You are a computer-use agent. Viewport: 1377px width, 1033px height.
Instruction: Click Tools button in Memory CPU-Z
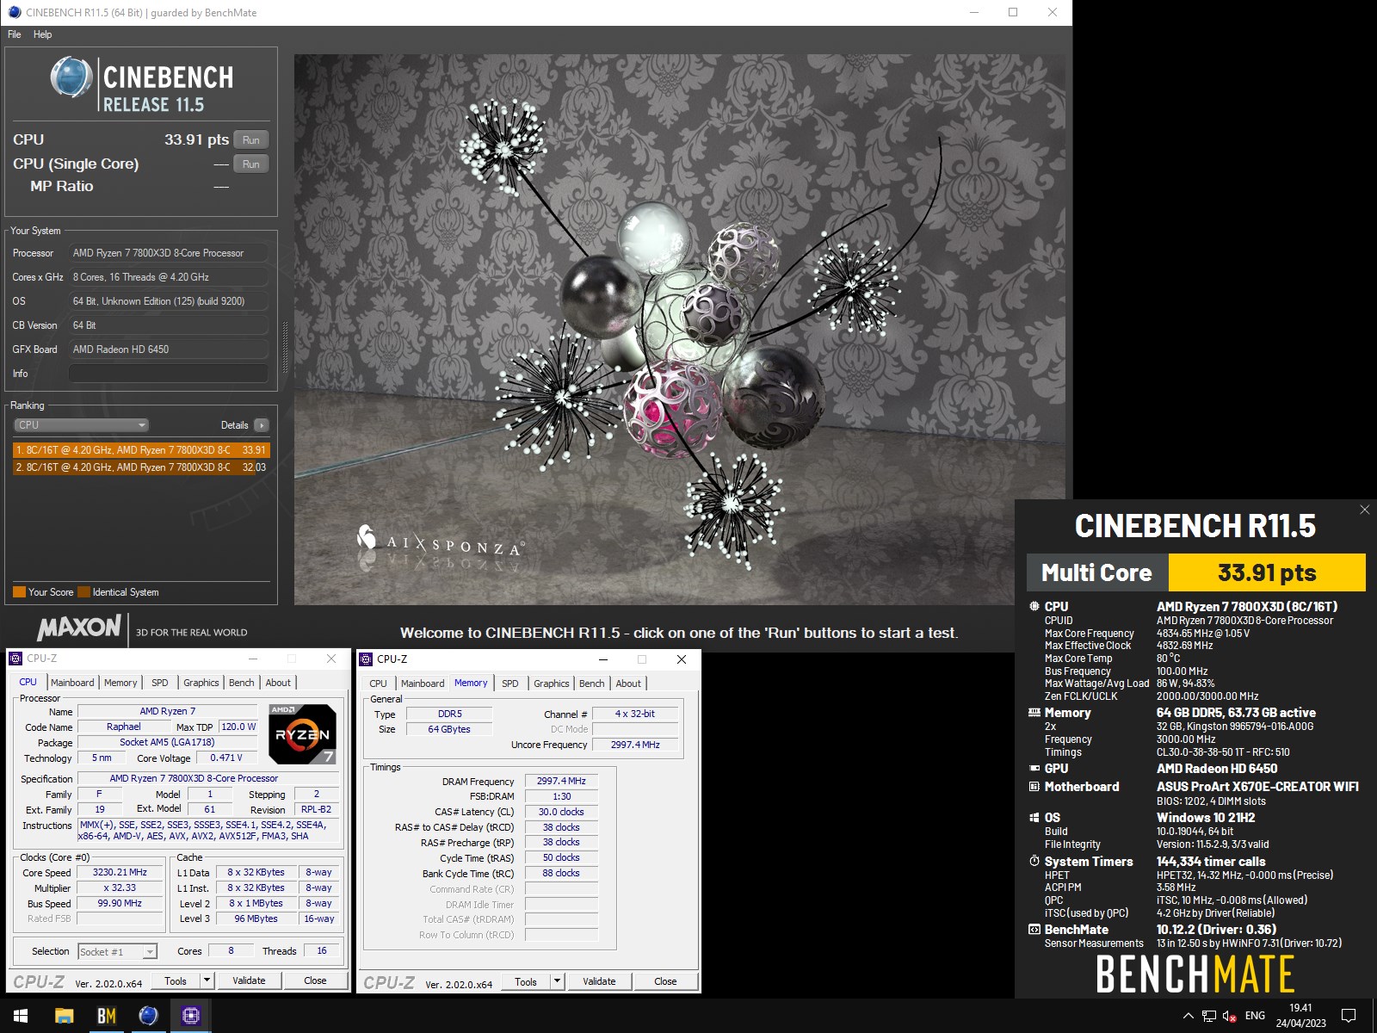[x=526, y=981]
